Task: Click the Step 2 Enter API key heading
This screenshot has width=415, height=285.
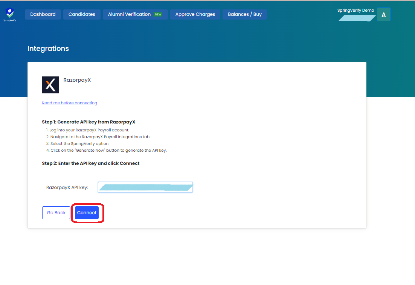Action: (x=91, y=163)
